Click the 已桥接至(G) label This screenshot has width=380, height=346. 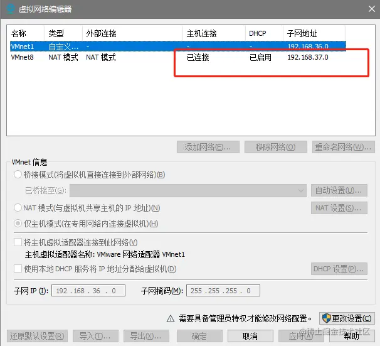pos(46,190)
